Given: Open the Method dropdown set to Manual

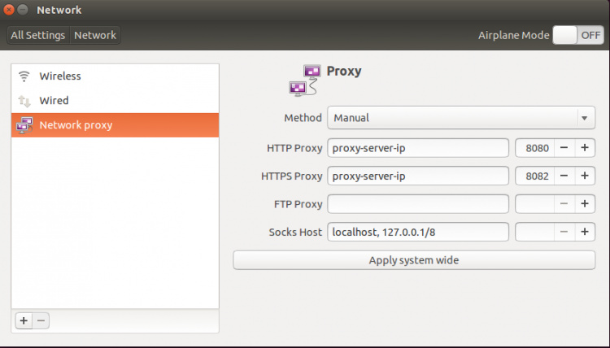Looking at the screenshot, I should [x=460, y=118].
